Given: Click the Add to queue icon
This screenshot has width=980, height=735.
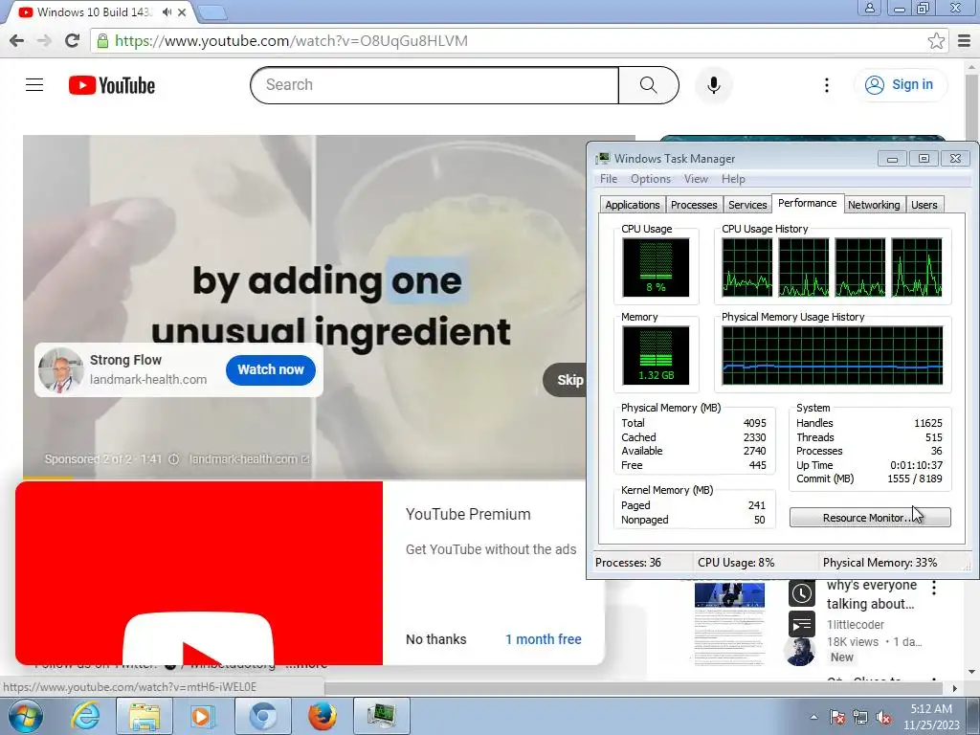Looking at the screenshot, I should pyautogui.click(x=802, y=624).
